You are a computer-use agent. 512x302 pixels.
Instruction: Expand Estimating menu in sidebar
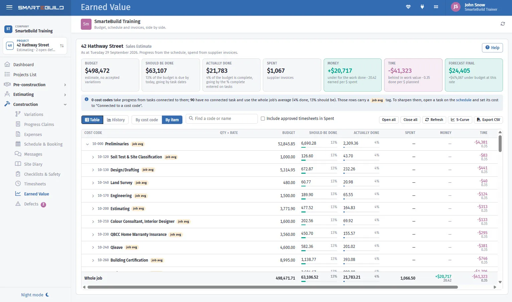pos(35,95)
